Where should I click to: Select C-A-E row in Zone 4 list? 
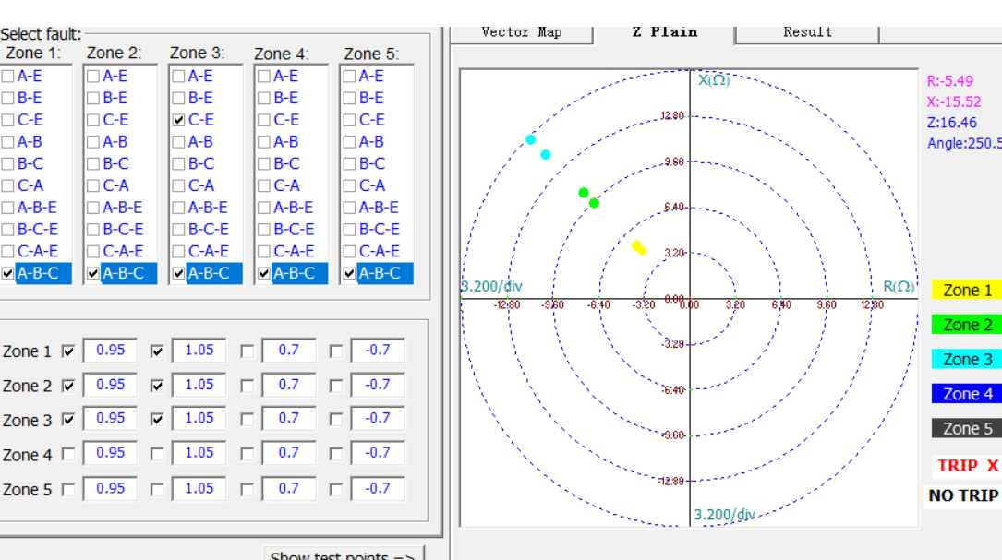coord(291,252)
